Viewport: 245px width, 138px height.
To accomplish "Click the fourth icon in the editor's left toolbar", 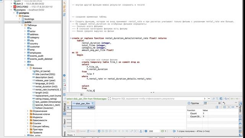I will tap(64, 15).
